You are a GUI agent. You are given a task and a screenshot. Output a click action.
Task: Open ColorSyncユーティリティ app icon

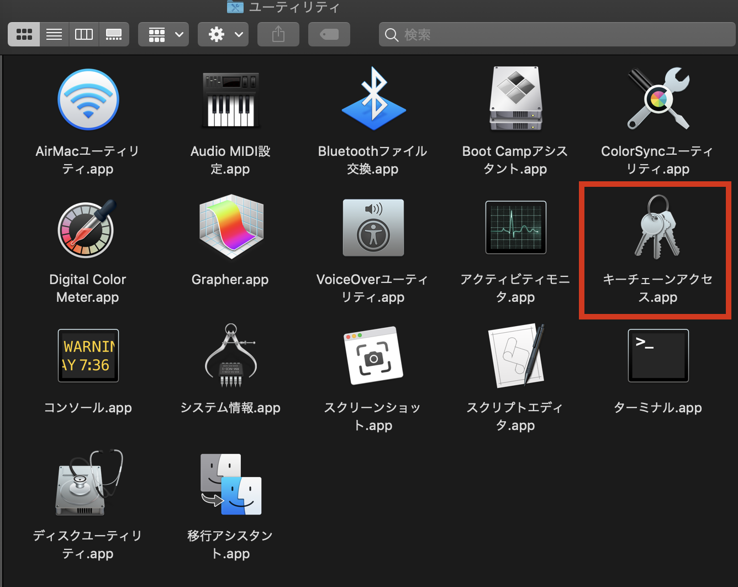coord(658,98)
